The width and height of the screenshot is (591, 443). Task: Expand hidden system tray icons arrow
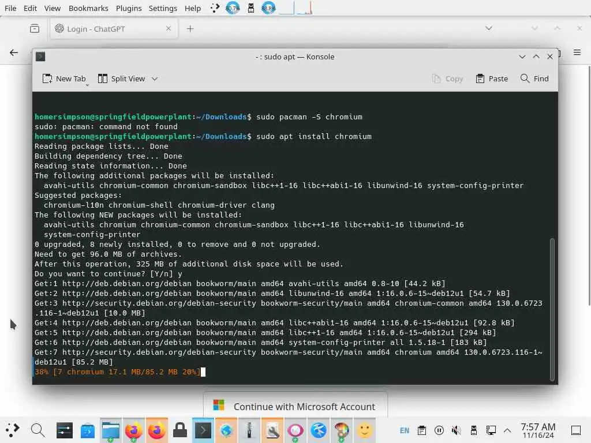coord(507,430)
